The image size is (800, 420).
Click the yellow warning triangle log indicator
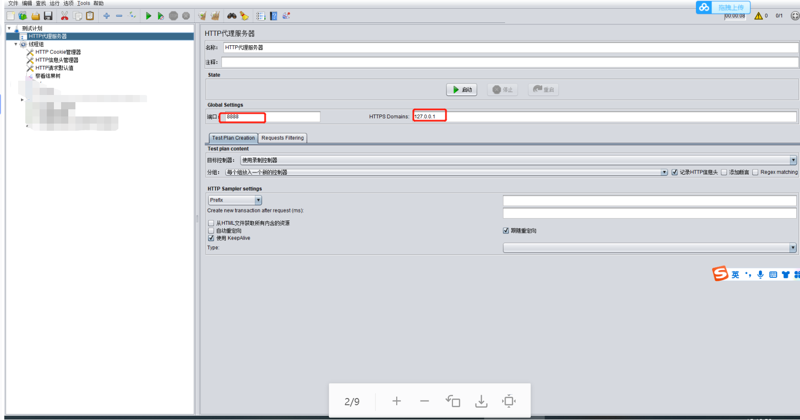[x=758, y=16]
